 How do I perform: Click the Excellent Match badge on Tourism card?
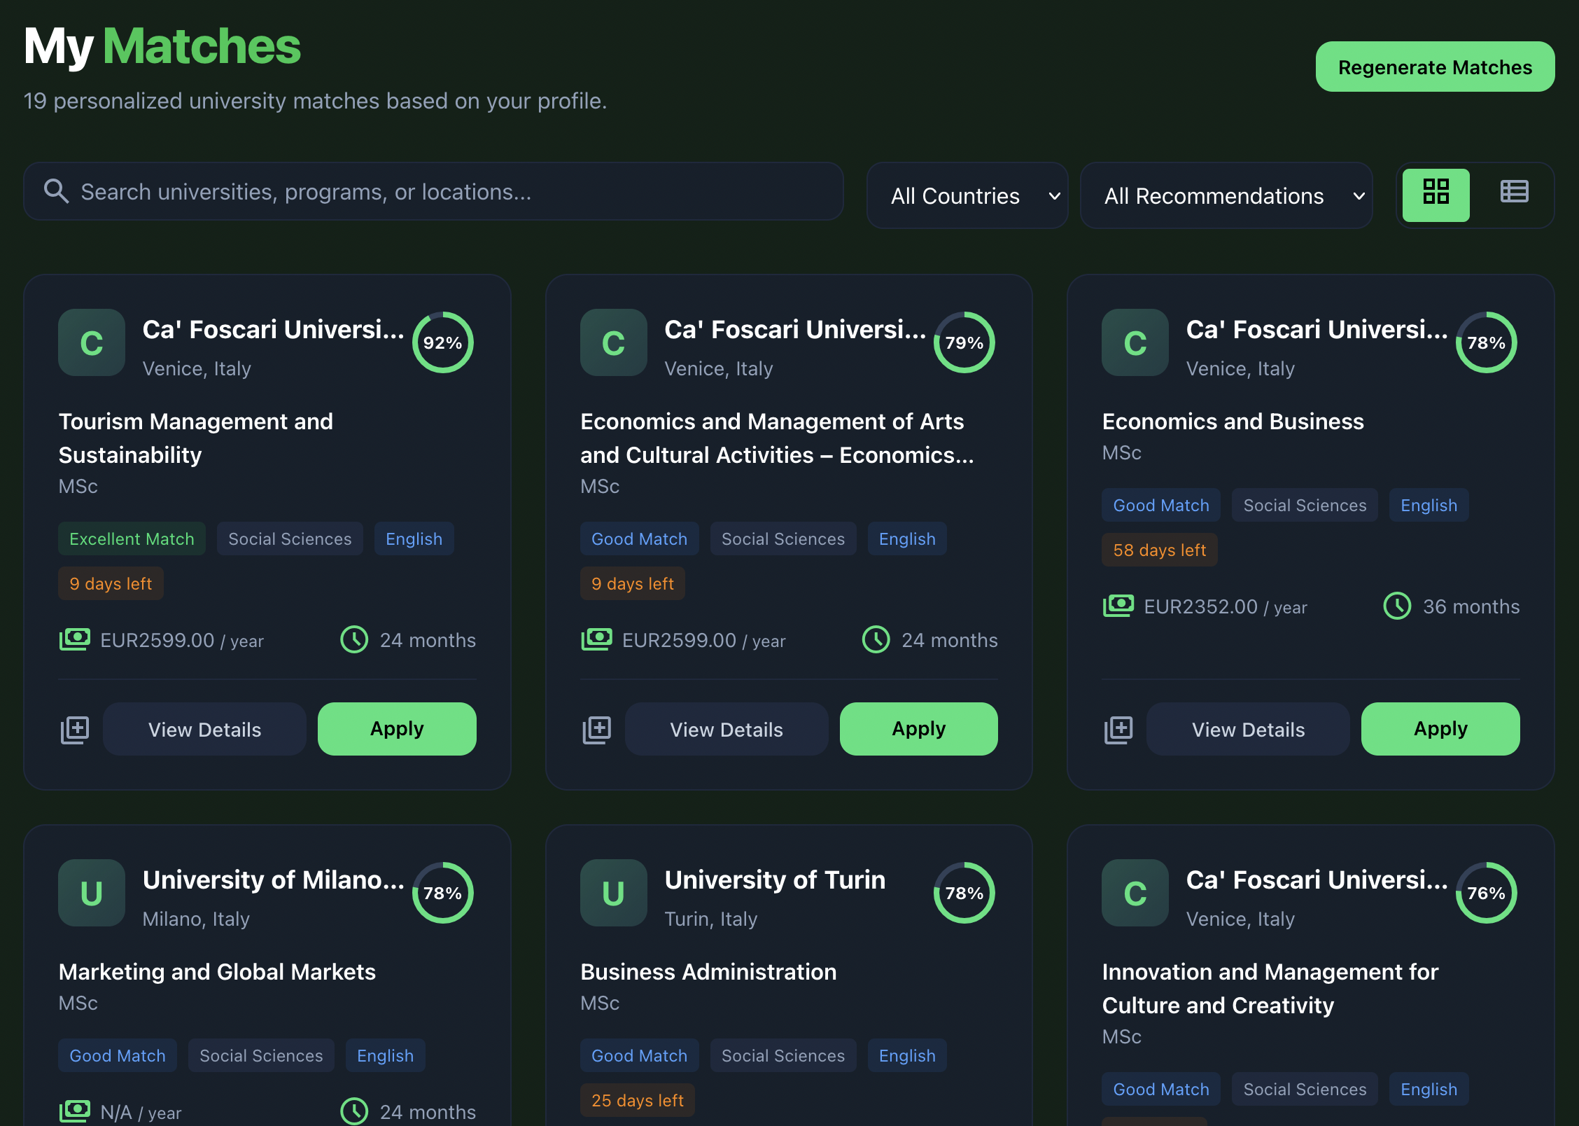[x=132, y=538]
